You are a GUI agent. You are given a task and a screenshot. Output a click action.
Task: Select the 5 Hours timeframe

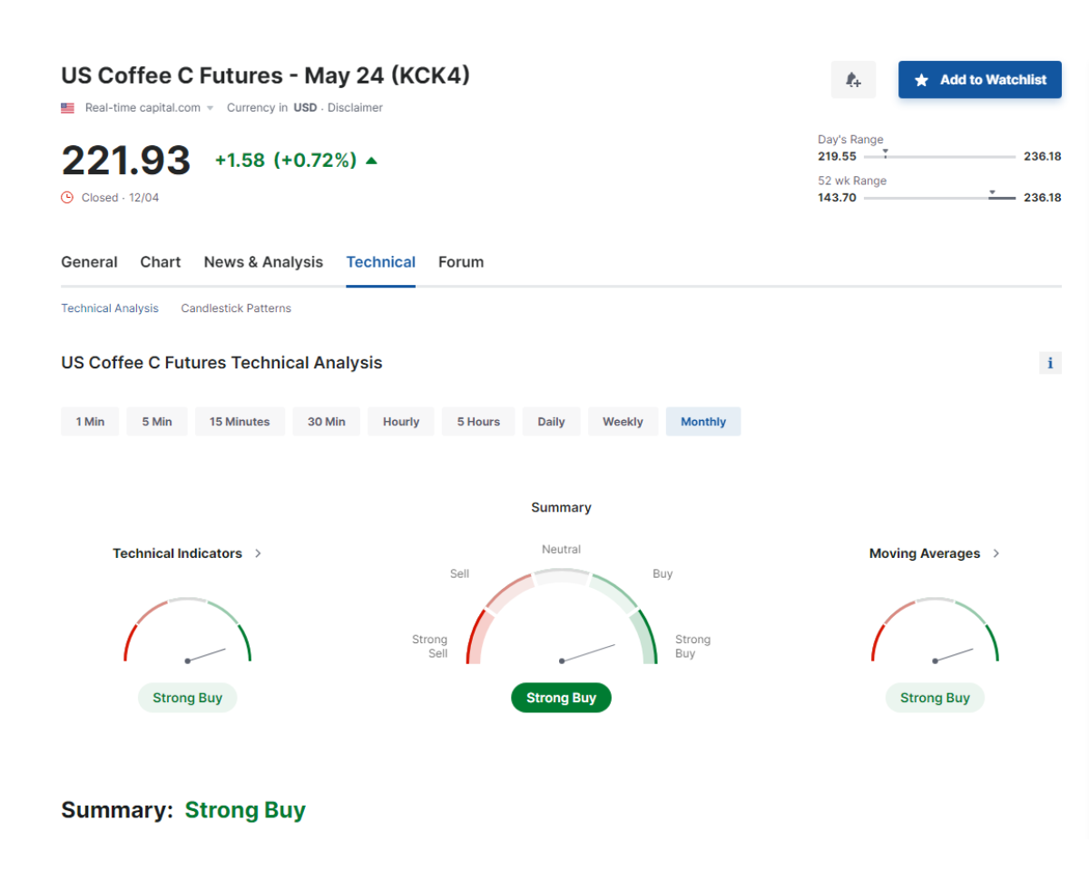[478, 422]
